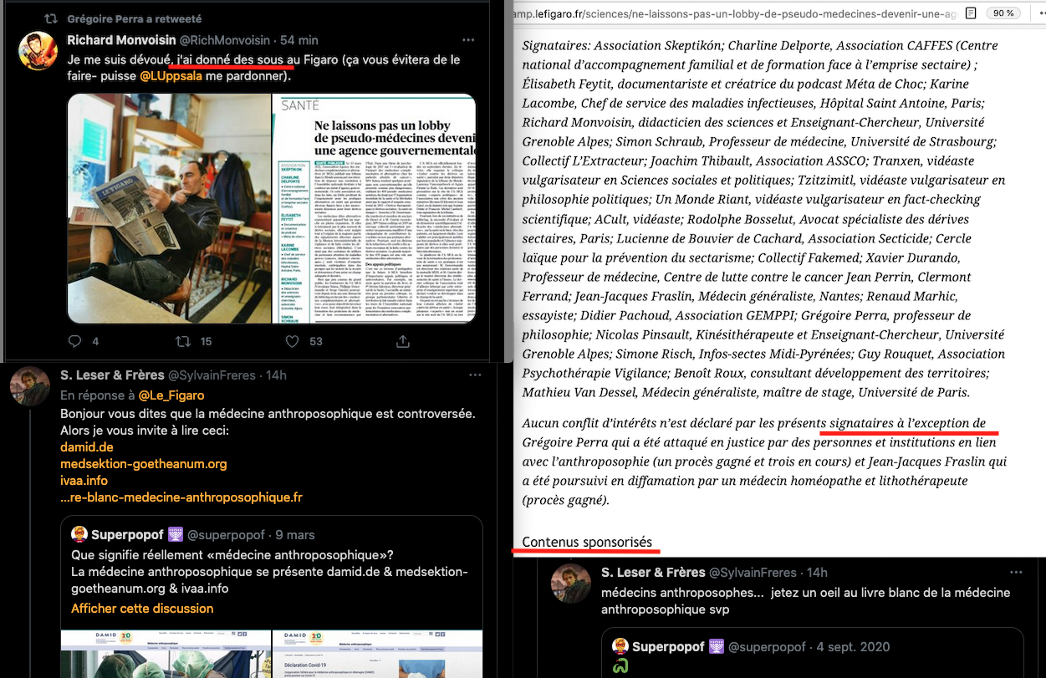The height and width of the screenshot is (678, 1046).
Task: Click the Superpopof avatar in the 9 mars quote
Action: tap(79, 535)
